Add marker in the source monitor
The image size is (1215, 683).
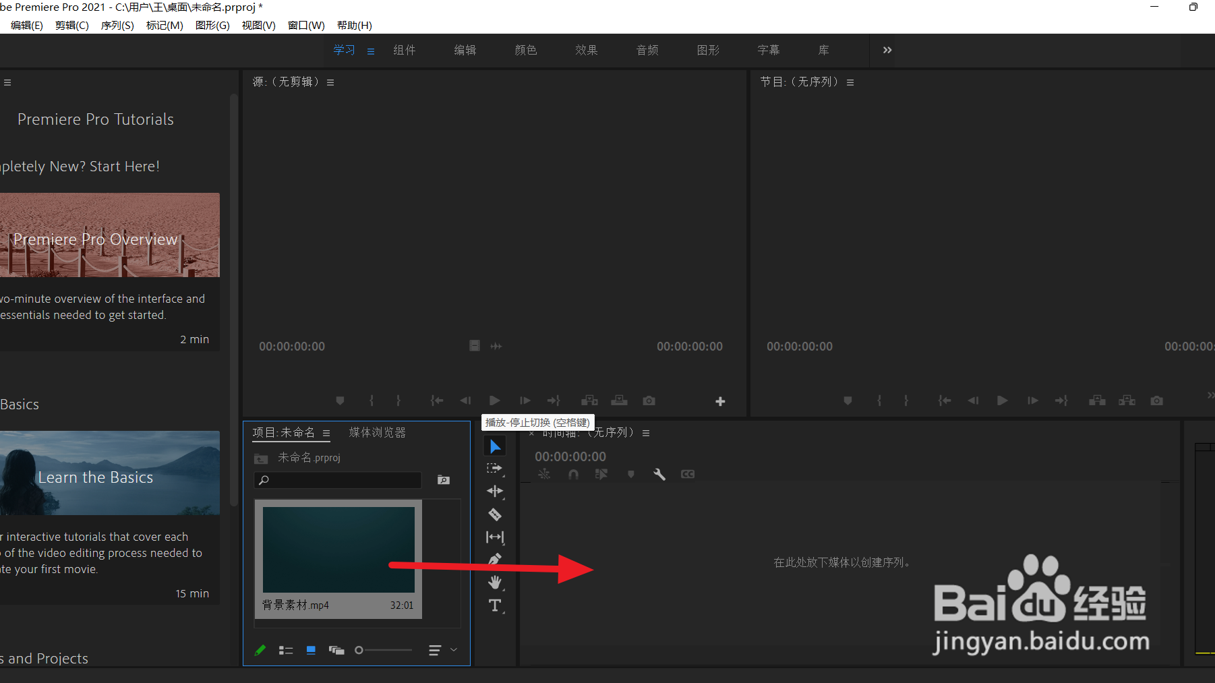(340, 400)
